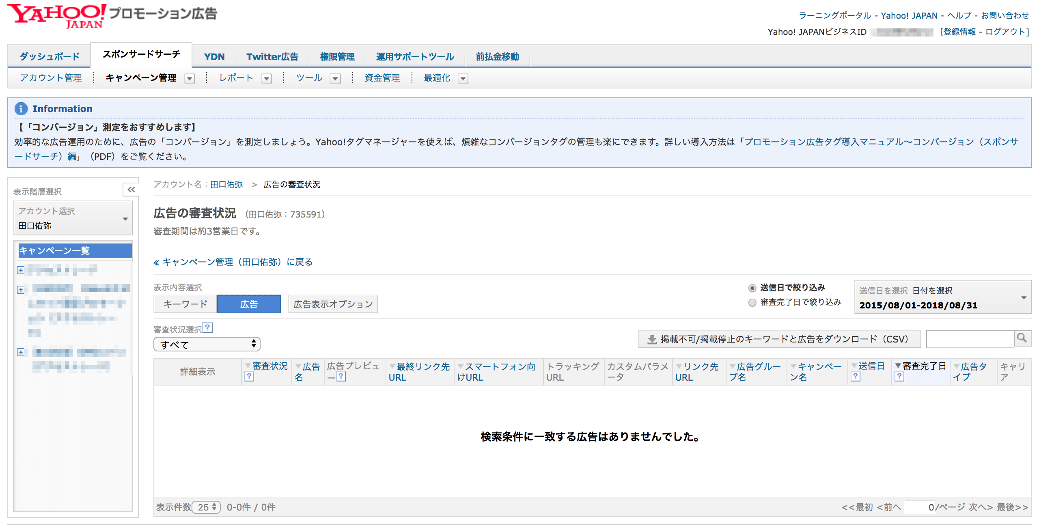1039x530 pixels.
Task: Open help icon beside 広告プレビュー header
Action: [341, 377]
